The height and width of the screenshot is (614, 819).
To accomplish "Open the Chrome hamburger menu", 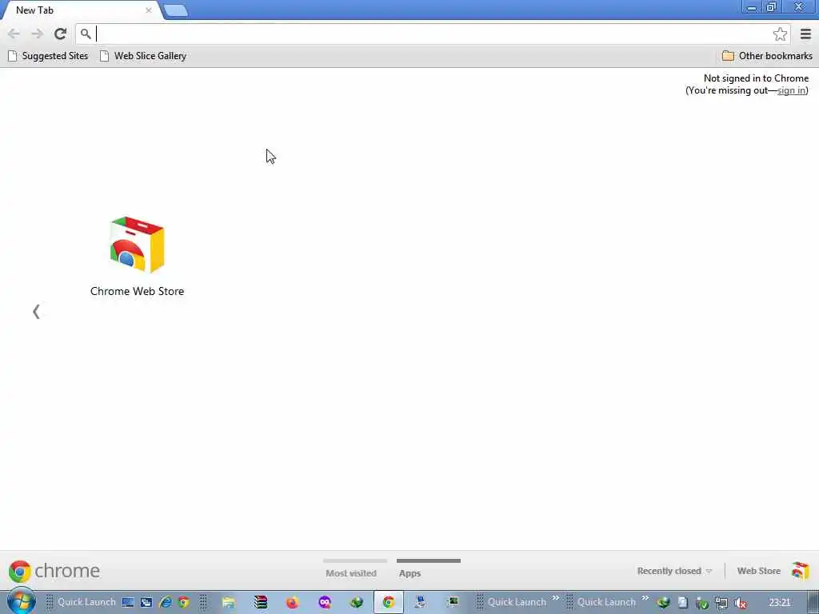I will point(805,34).
